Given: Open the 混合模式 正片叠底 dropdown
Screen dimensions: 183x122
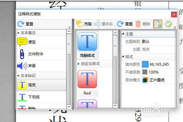Looking at the screenshot, I should click(158, 80).
